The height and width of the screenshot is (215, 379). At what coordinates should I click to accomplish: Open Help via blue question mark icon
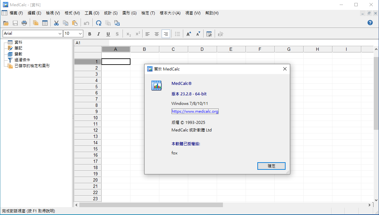(370, 23)
